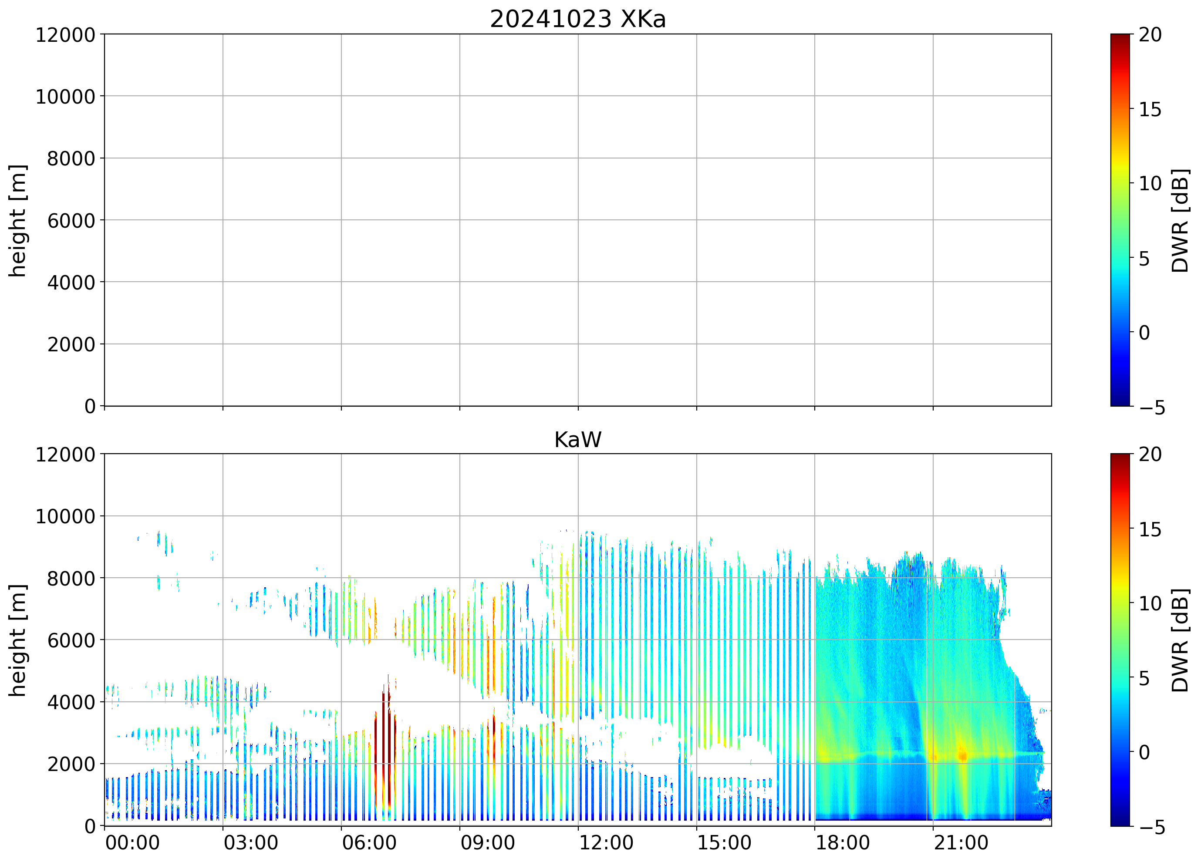Viewport: 1201px width, 862px height.
Task: Click the 20241023 XKa plot title
Action: [577, 20]
